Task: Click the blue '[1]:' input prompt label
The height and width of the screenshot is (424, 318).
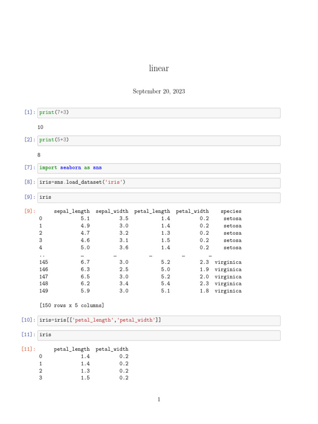Action: pyautogui.click(x=30, y=112)
